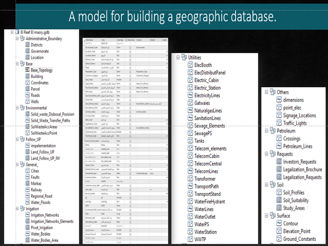Select the Elevation_Point tree item
The height and width of the screenshot is (246, 328).
point(297,231)
